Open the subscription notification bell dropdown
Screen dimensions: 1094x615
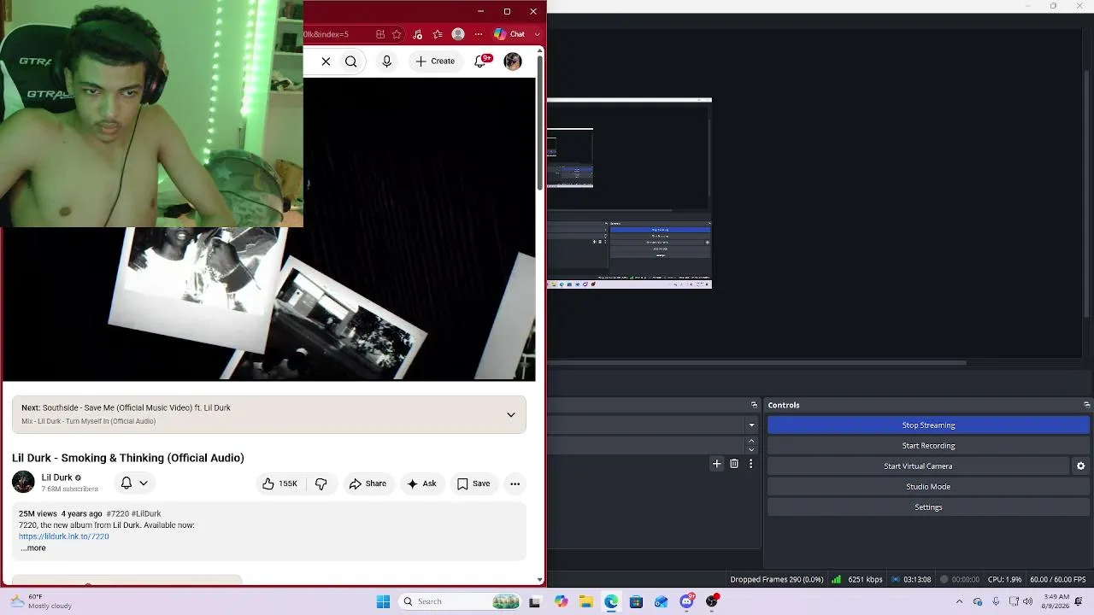(x=134, y=483)
